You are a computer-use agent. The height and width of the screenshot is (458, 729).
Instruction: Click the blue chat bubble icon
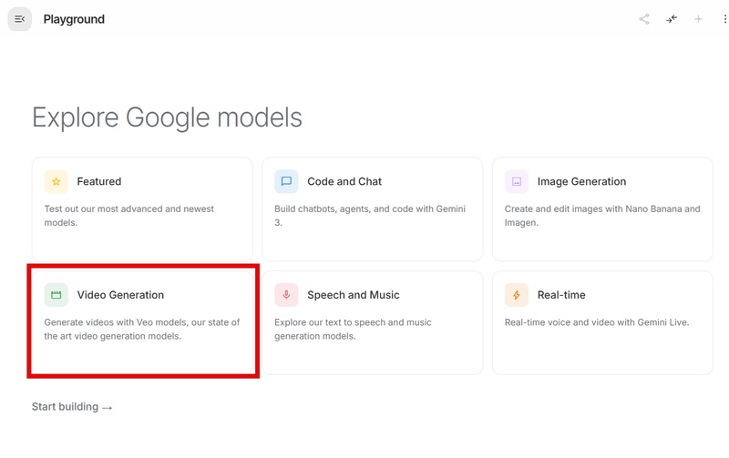(286, 181)
